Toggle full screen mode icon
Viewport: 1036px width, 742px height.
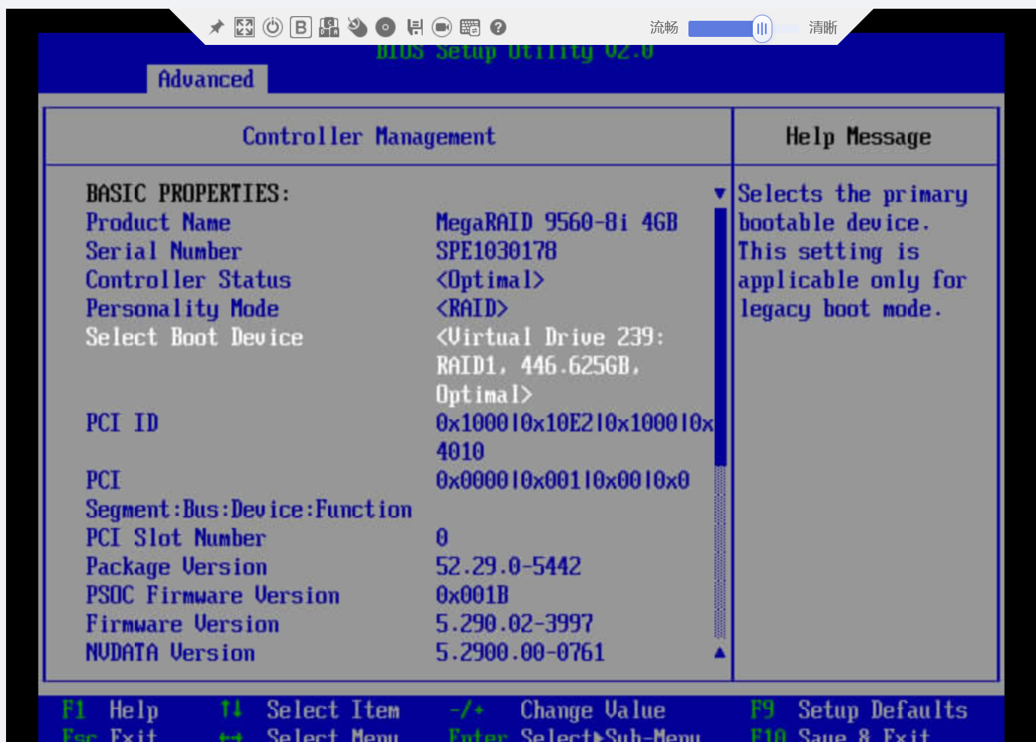click(244, 28)
